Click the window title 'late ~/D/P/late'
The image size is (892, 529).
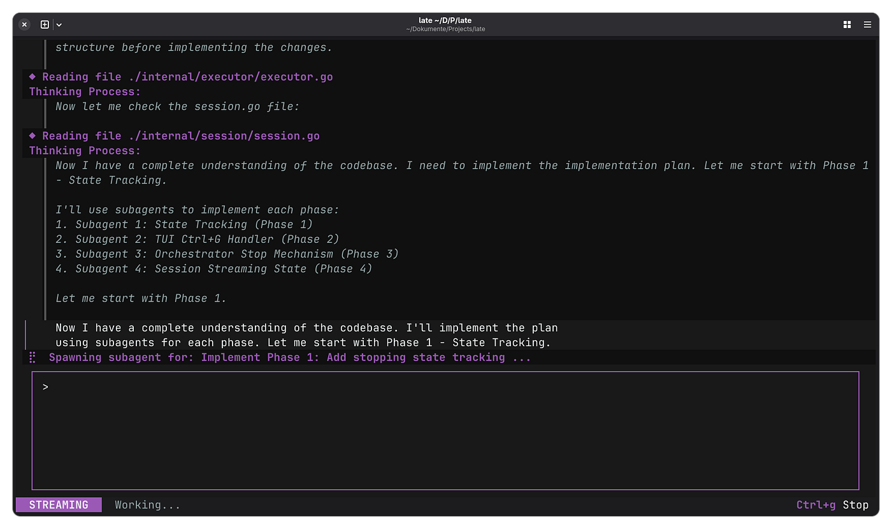445,20
